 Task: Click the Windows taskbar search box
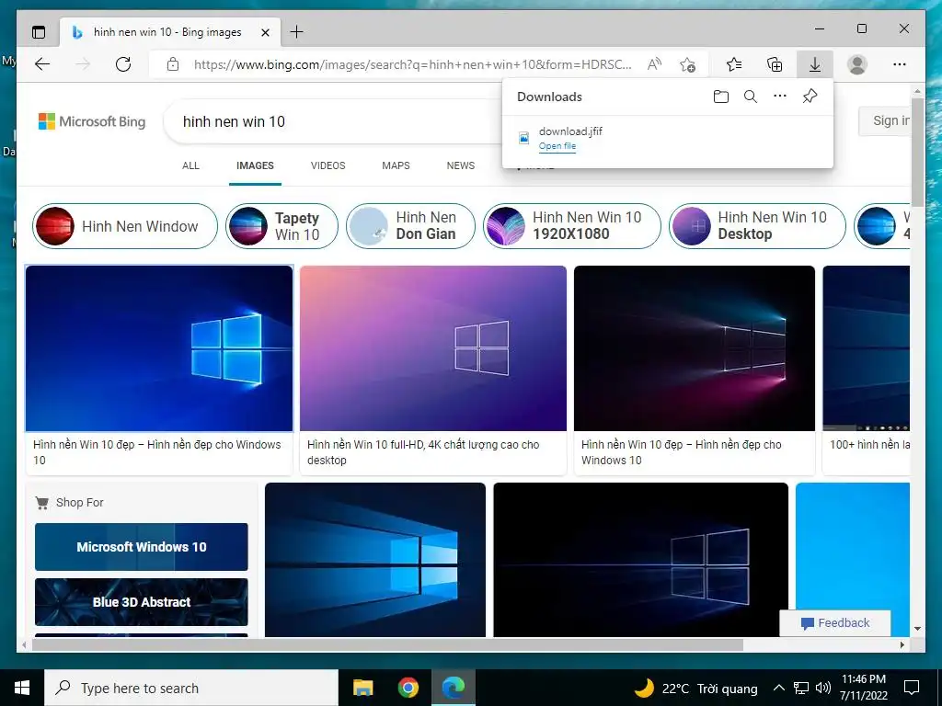point(191,688)
